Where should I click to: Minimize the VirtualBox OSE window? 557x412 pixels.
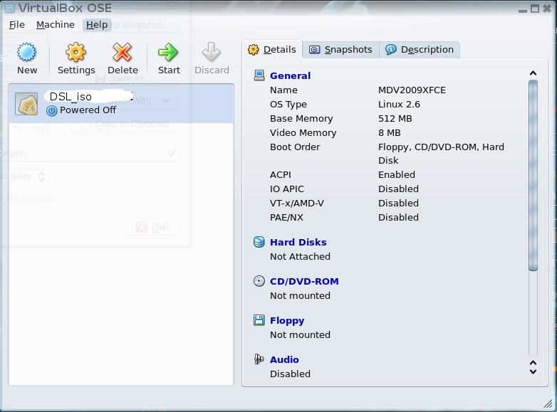(523, 11)
